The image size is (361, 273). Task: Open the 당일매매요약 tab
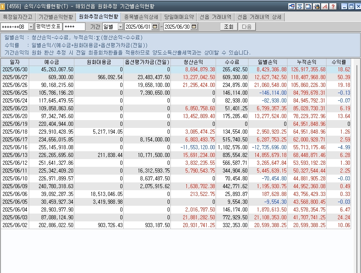click(x=179, y=17)
